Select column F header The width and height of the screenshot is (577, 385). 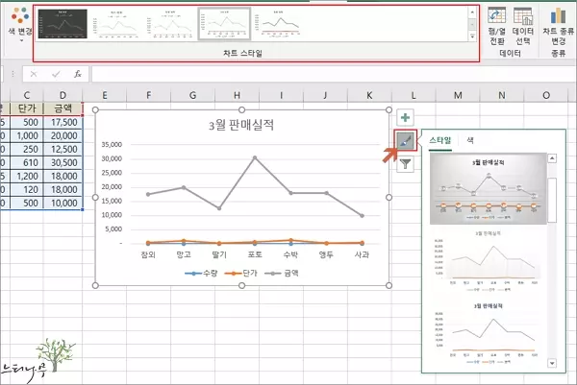(149, 95)
